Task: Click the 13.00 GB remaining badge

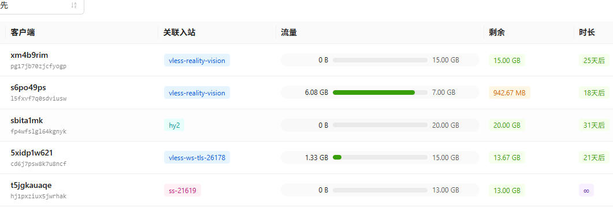Action: point(507,190)
